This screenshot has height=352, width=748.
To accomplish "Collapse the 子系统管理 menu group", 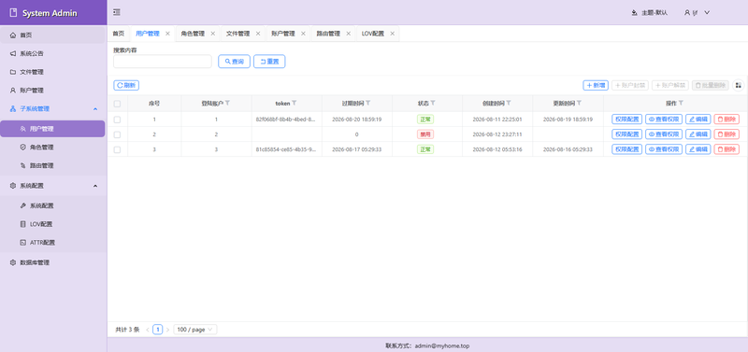I will coord(95,109).
